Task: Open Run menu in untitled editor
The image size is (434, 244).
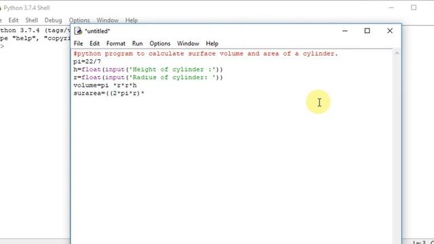Action: tap(137, 43)
